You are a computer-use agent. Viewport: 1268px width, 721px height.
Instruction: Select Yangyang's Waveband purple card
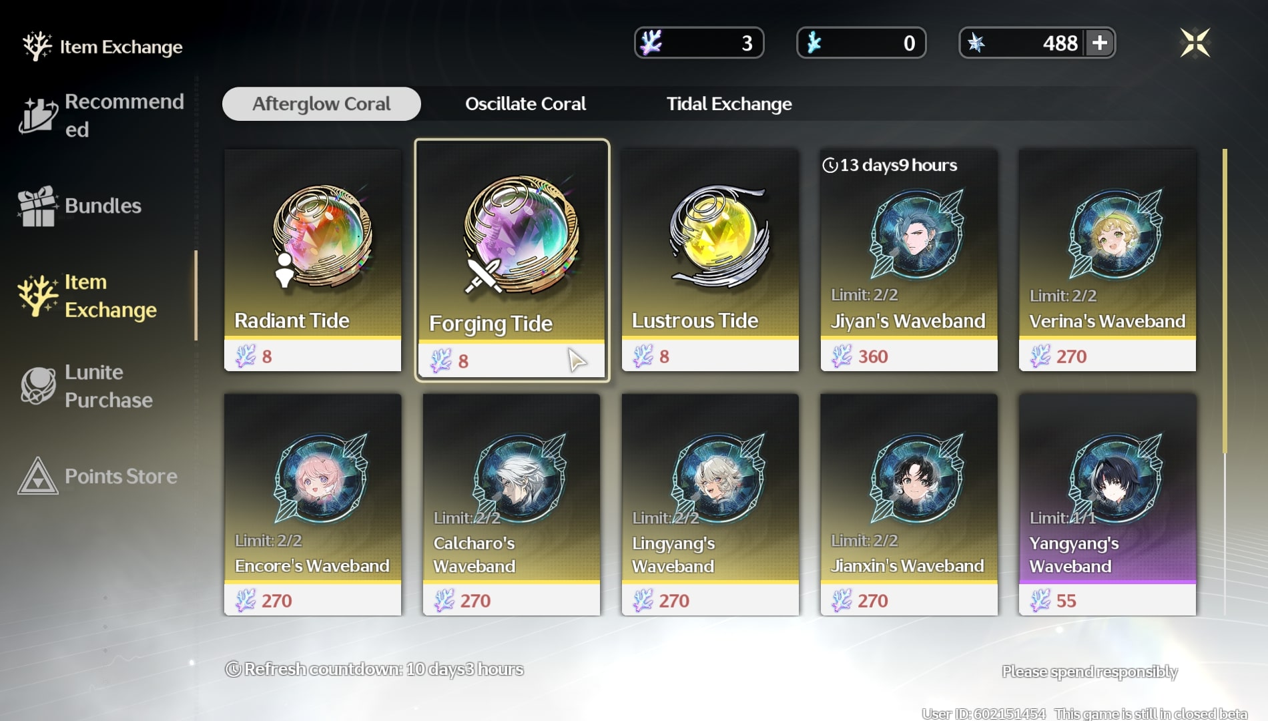point(1107,504)
